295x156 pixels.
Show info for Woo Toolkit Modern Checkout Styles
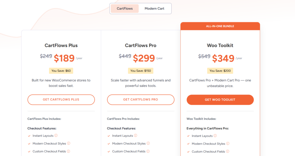[228, 144]
